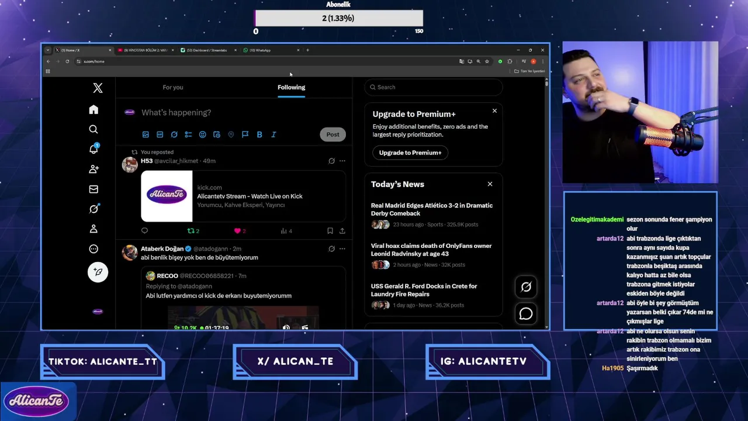Open the Chrome three-dot menu
Screen dimensions: 748x421
[x=542, y=61]
